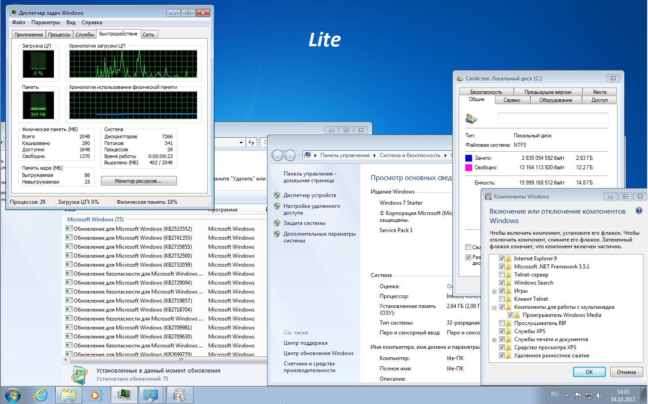Collapse Компоненты для работы с мультимедиа
This screenshot has height=404, width=648.
click(x=494, y=307)
